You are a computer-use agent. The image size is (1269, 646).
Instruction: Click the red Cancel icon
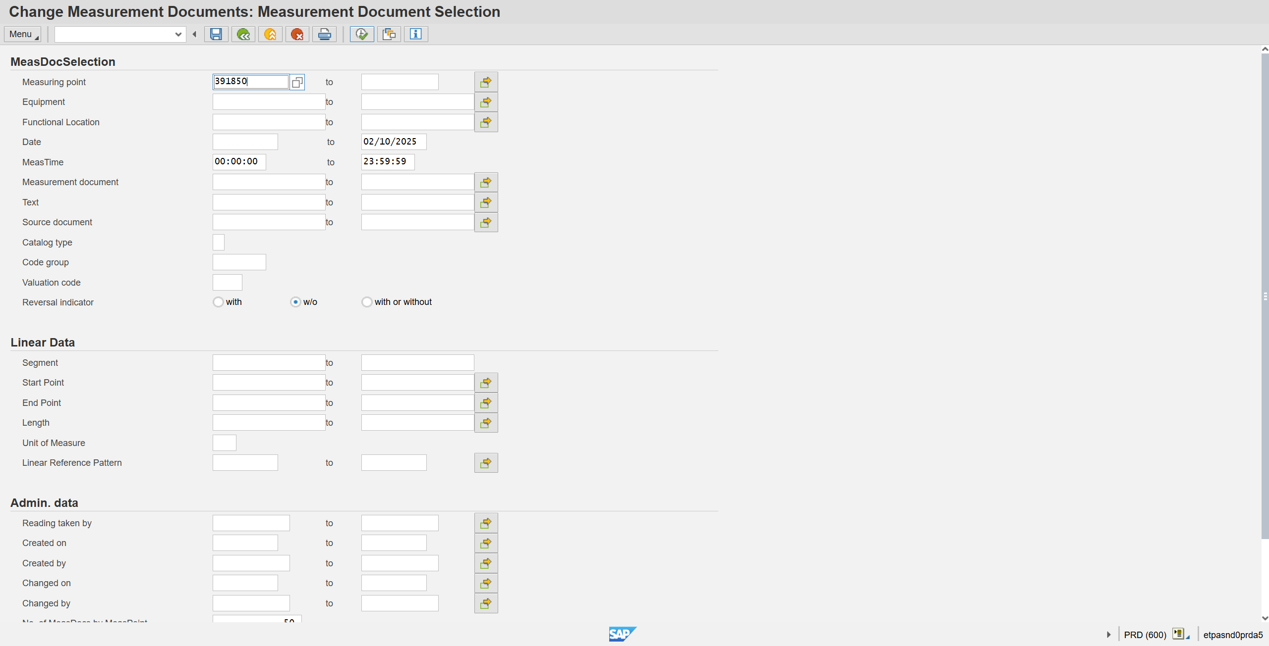point(297,34)
